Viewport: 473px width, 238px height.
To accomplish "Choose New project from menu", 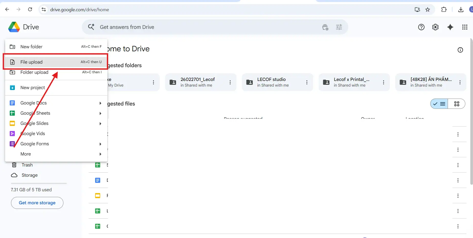I will (x=56, y=88).
